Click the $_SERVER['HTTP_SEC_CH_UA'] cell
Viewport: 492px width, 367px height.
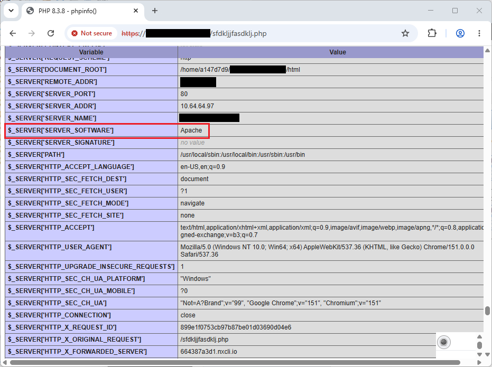point(91,303)
